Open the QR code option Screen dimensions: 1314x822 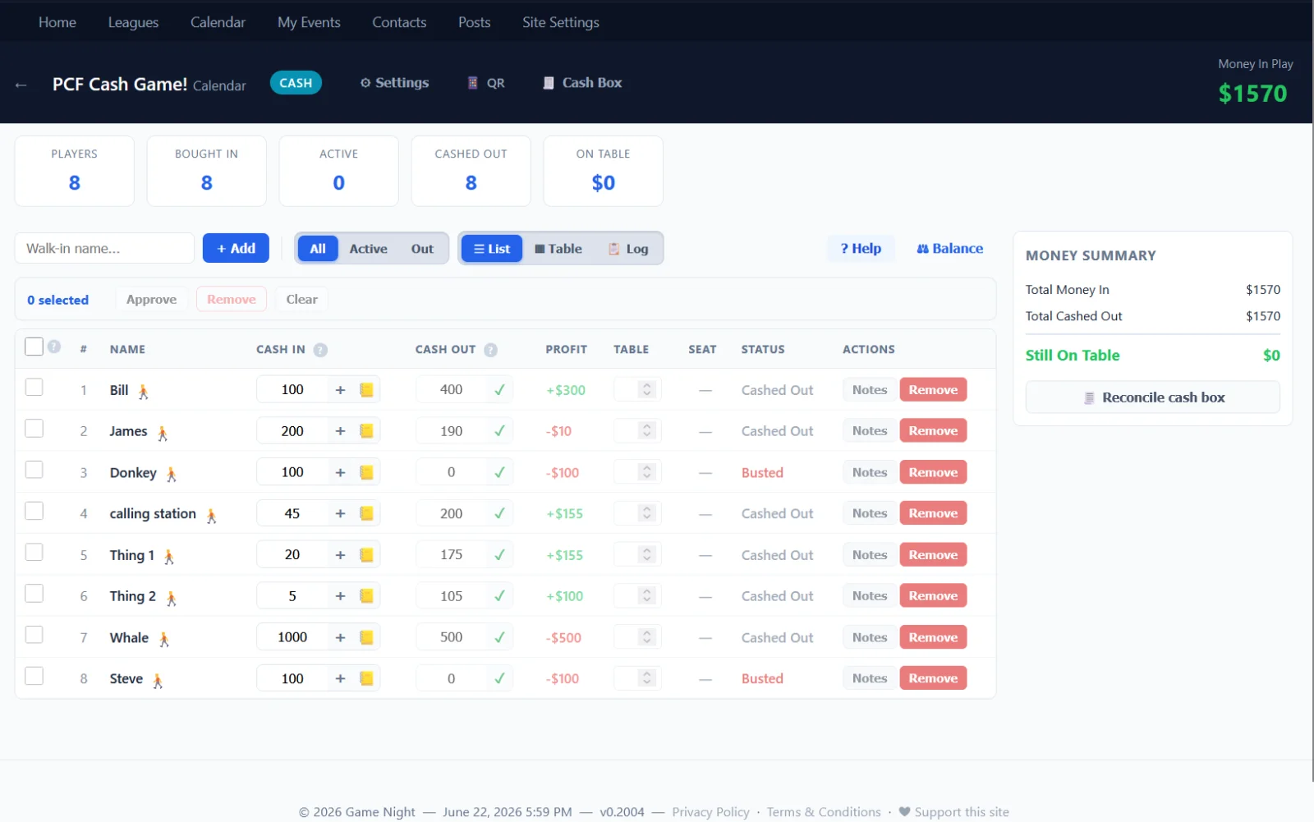coord(486,83)
